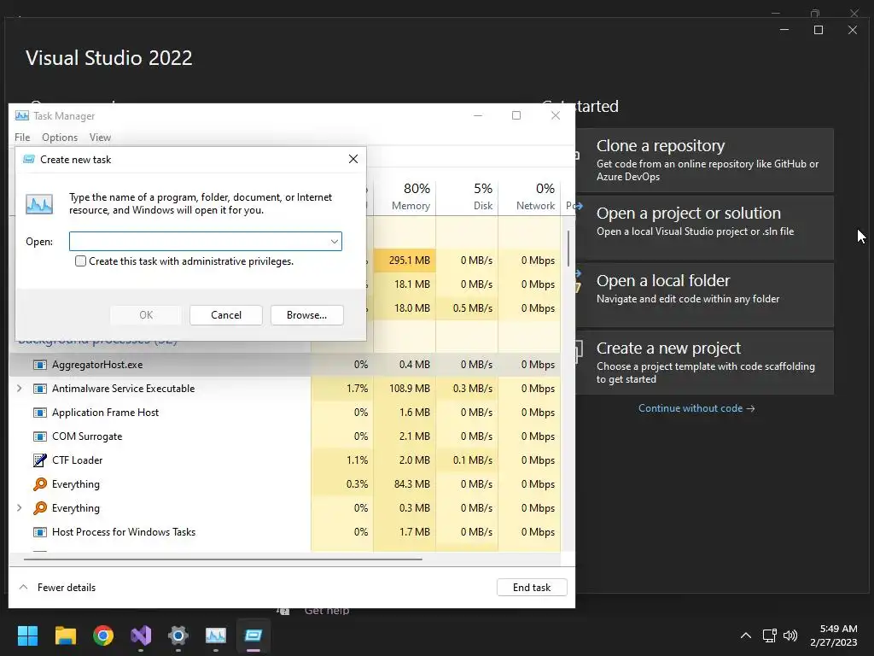The height and width of the screenshot is (656, 874).
Task: Click the vertical scrollbar in Task Manager
Action: point(568,249)
